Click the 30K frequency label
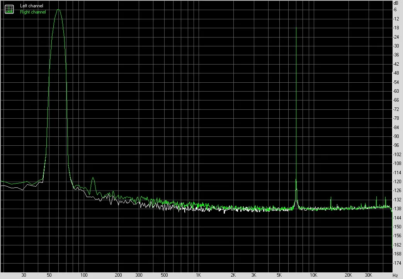Image resolution: width=403 pixels, height=279 pixels. click(368, 275)
